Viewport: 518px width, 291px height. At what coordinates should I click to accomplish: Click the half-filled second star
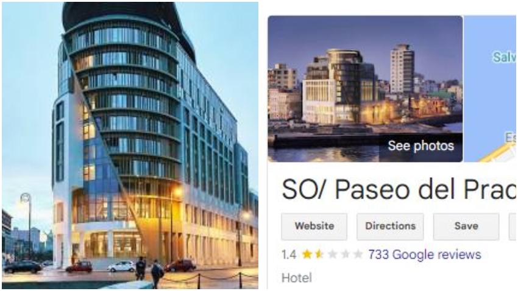pos(319,254)
